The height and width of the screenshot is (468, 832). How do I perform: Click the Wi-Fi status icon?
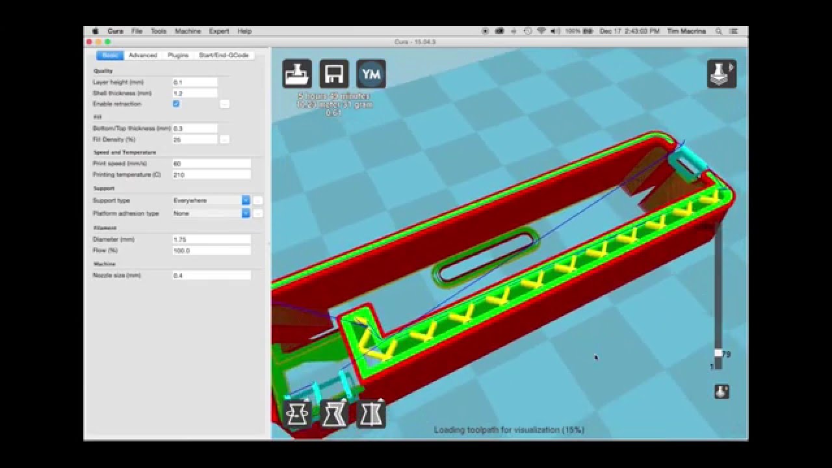(x=541, y=31)
